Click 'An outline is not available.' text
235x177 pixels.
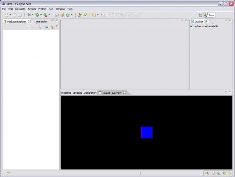click(x=204, y=26)
